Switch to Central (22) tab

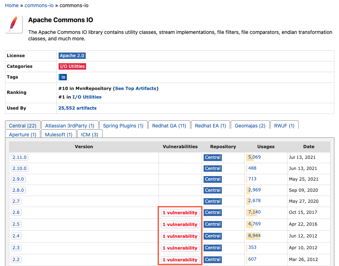[x=23, y=126]
